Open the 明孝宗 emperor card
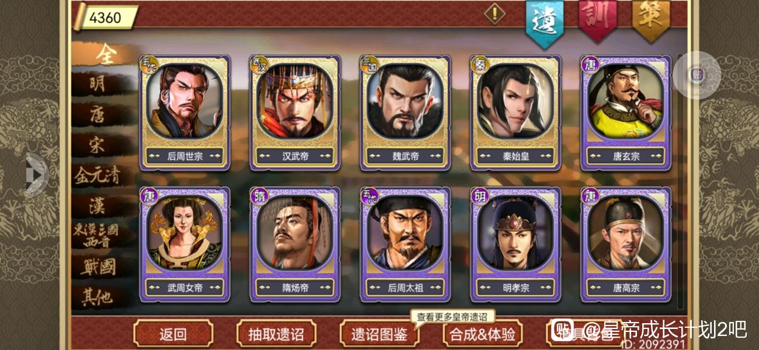This screenshot has width=759, height=350. (x=515, y=244)
